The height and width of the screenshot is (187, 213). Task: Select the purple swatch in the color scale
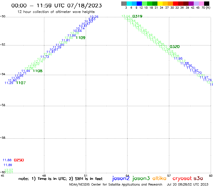(191, 3)
